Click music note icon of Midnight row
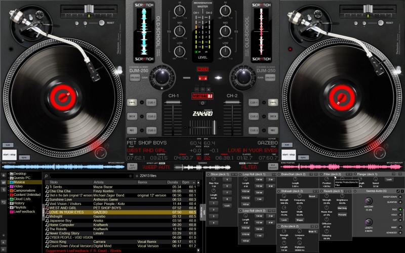The image size is (405, 253). [47, 217]
